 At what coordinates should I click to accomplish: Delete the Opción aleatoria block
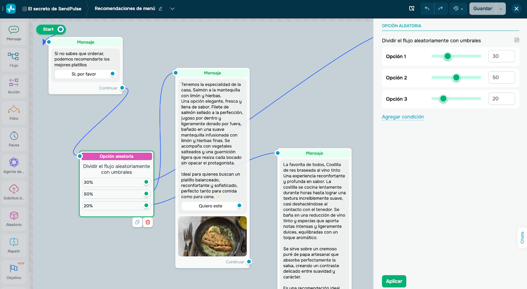pyautogui.click(x=148, y=222)
